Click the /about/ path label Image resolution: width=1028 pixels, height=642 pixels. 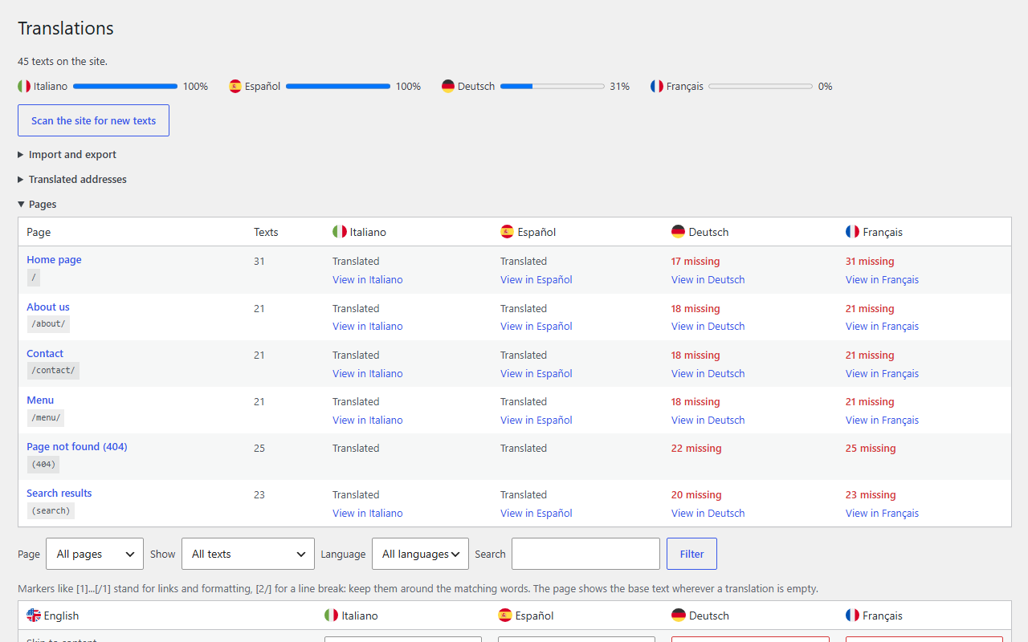pos(48,324)
